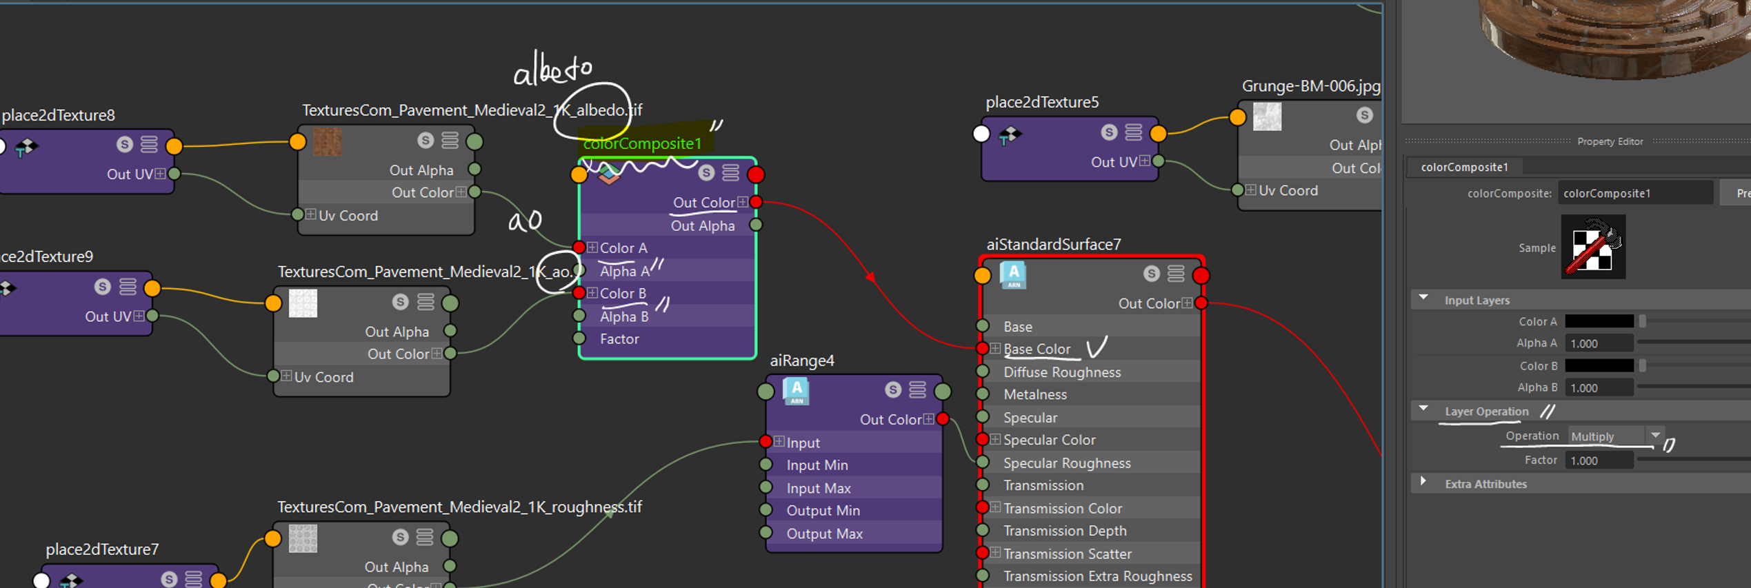Click the Out Color output port on colorComposite1
Screen dimensions: 1751x588
(x=756, y=202)
